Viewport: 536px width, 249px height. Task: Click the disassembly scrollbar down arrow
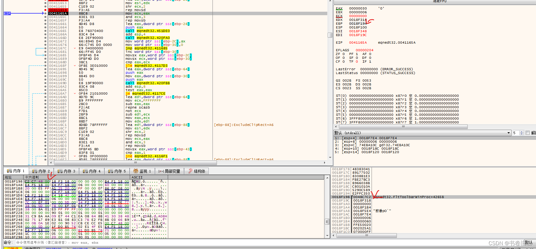point(330,157)
